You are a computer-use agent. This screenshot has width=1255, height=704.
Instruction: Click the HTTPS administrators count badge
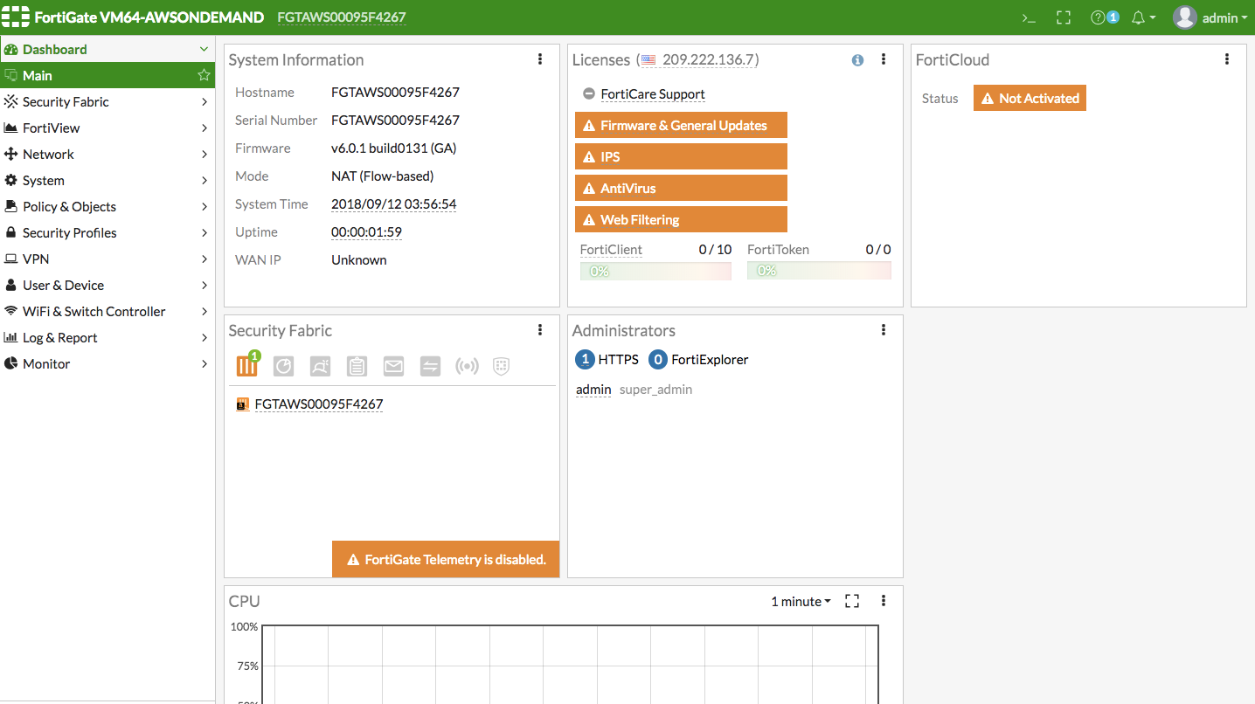[585, 360]
